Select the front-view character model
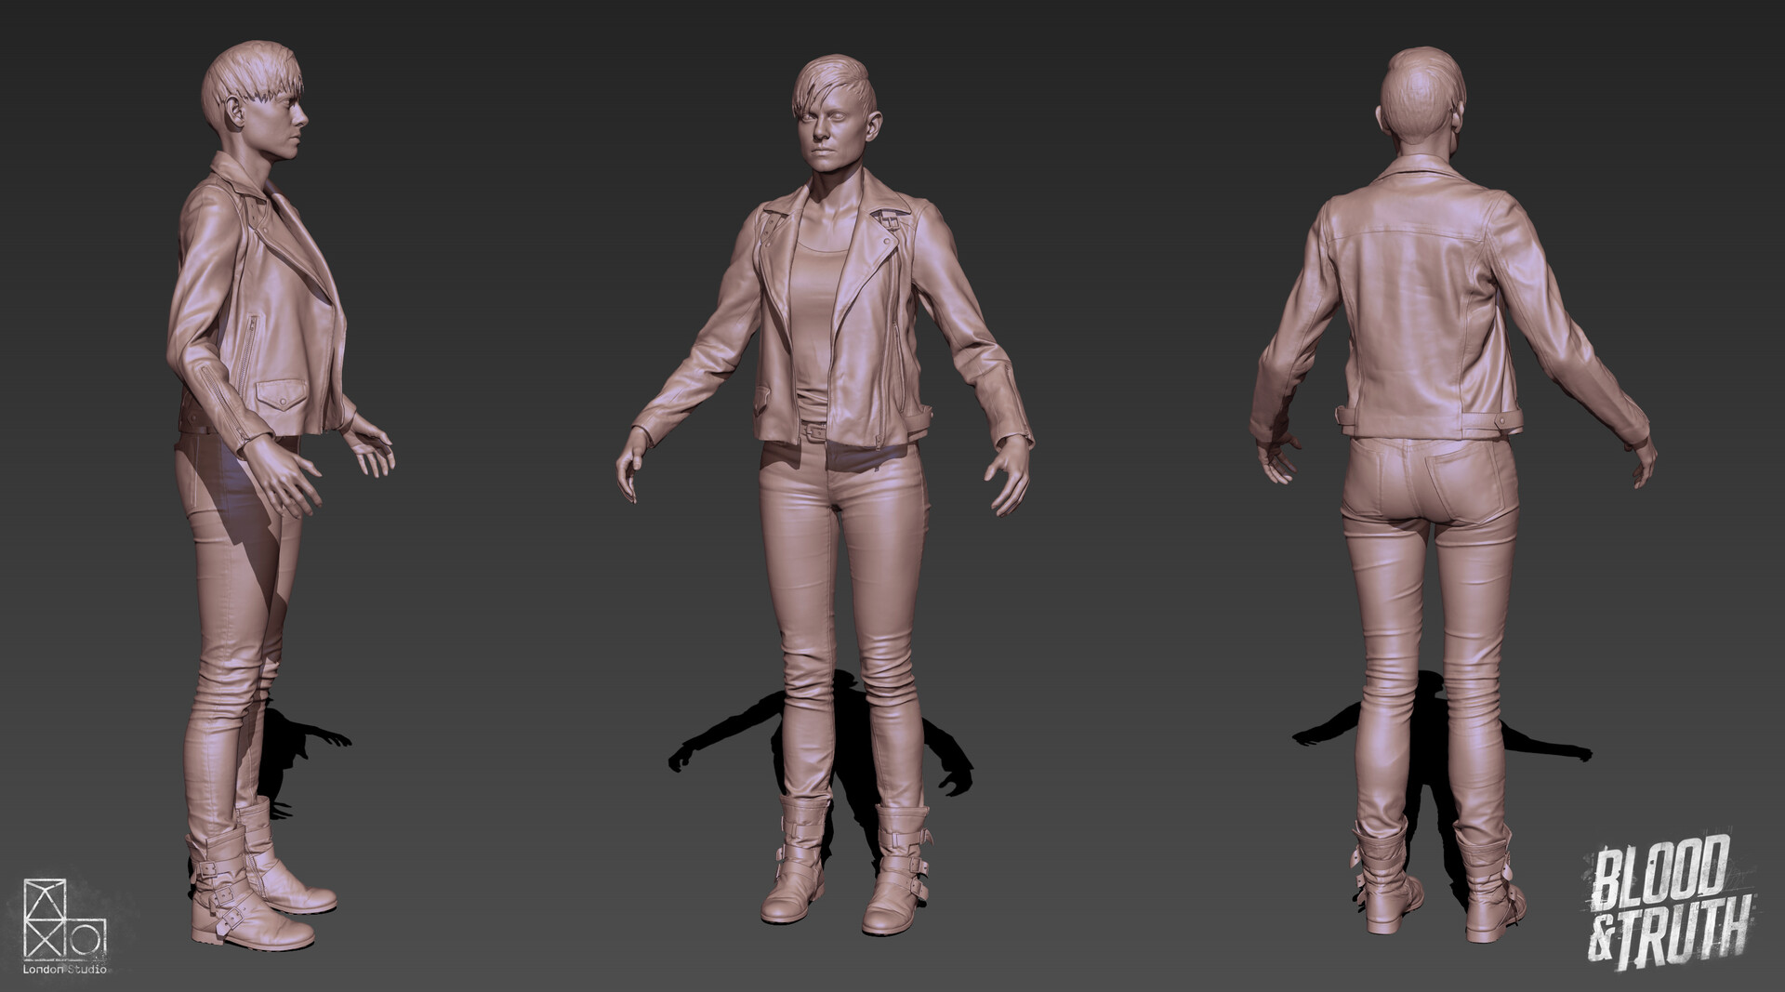1785x992 pixels. point(824,496)
